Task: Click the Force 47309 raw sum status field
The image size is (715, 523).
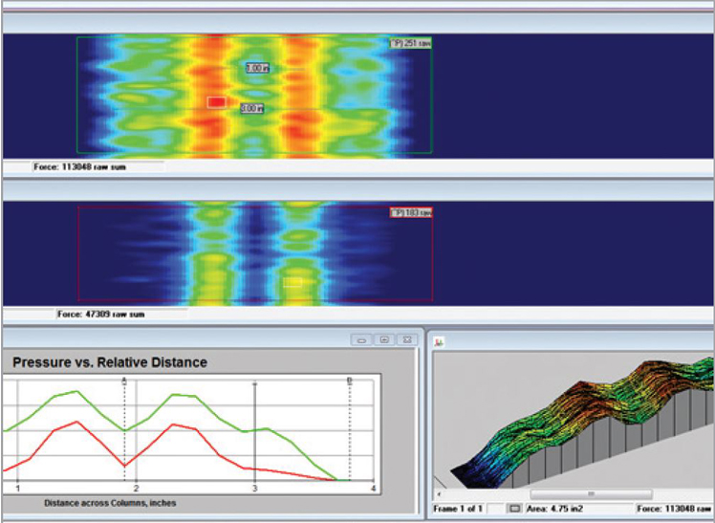Action: (101, 314)
